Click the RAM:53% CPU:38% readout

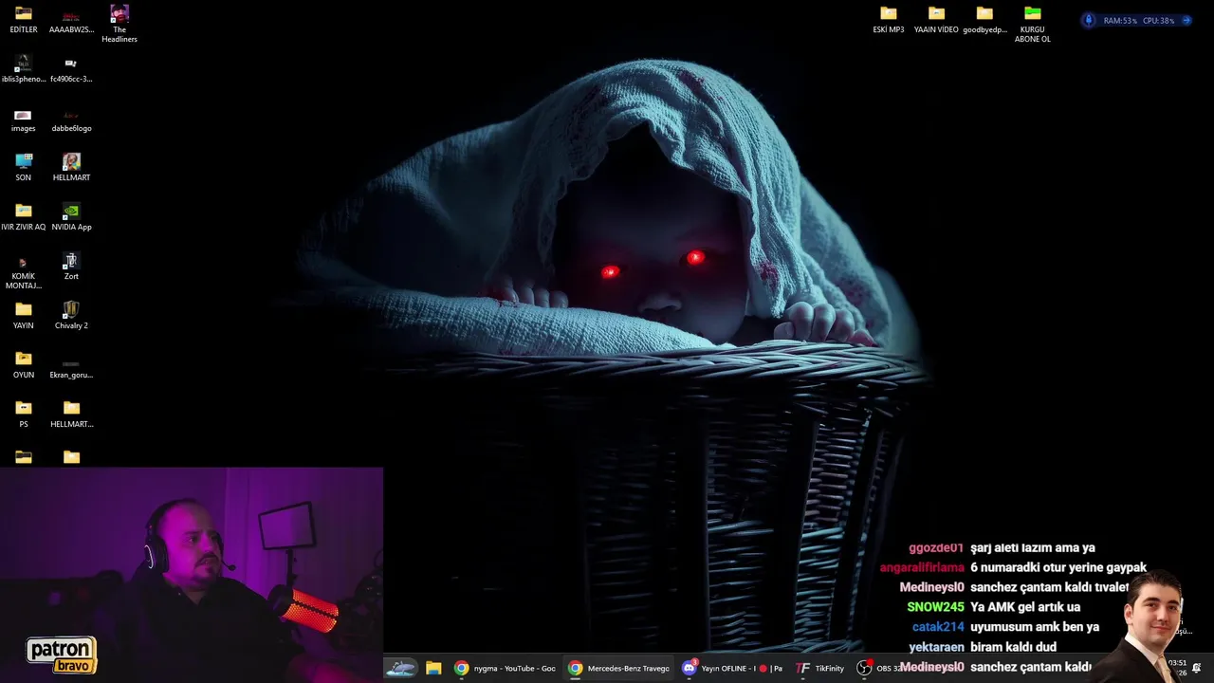tap(1138, 20)
